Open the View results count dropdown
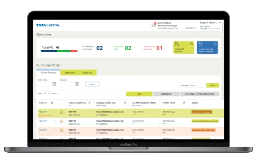Viewport: 257px width, 153px height. coord(47,93)
